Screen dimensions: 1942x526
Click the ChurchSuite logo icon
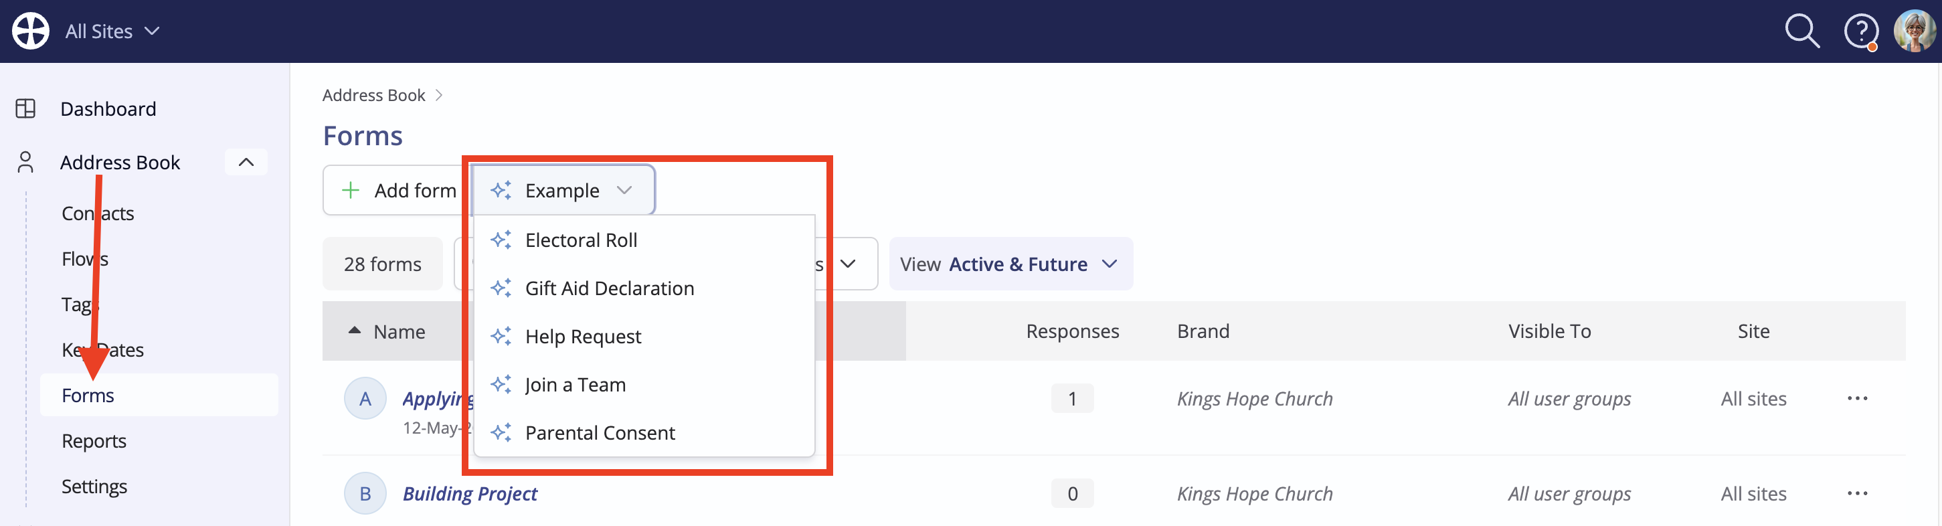click(x=31, y=31)
